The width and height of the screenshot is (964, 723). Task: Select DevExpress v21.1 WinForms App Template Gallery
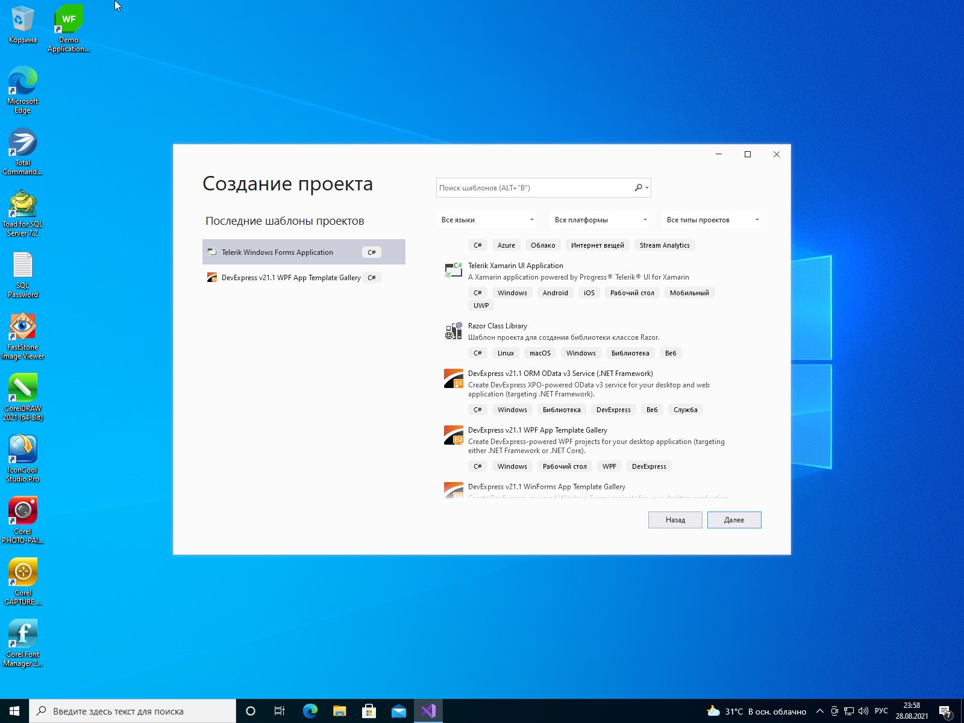[546, 487]
